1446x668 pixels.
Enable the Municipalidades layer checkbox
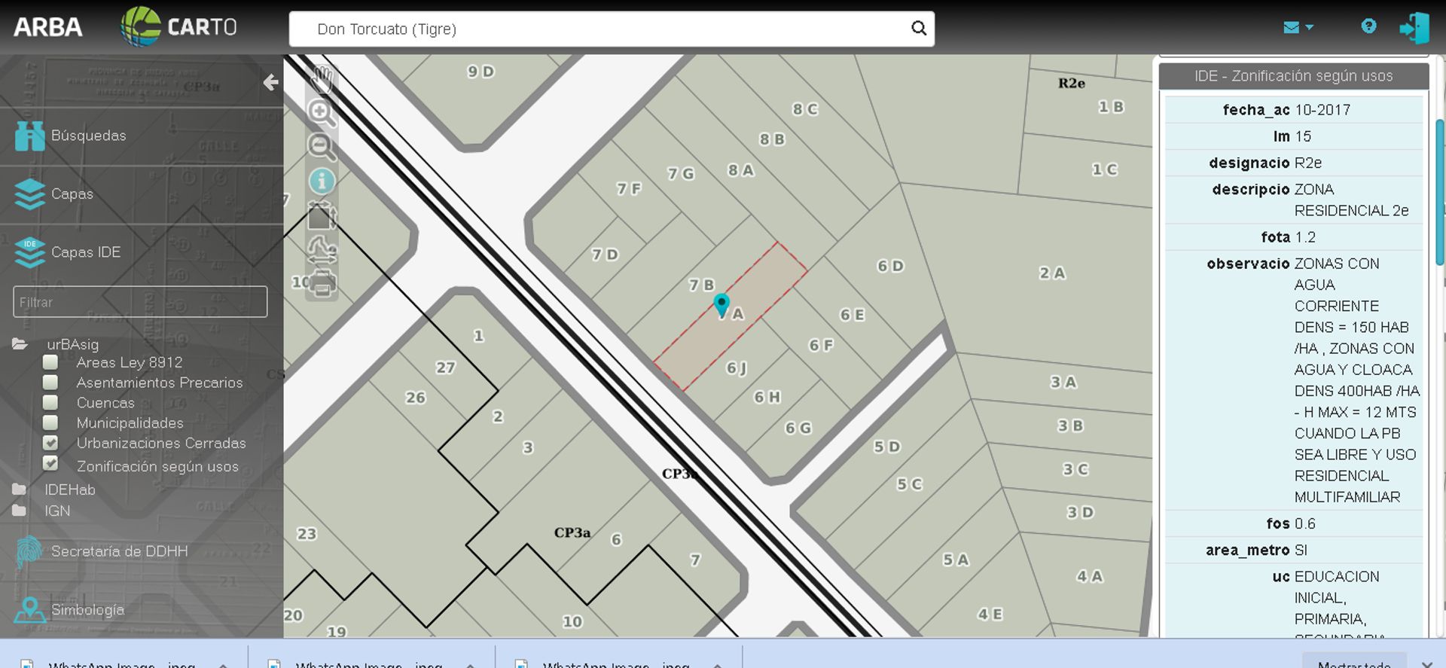pyautogui.click(x=50, y=422)
